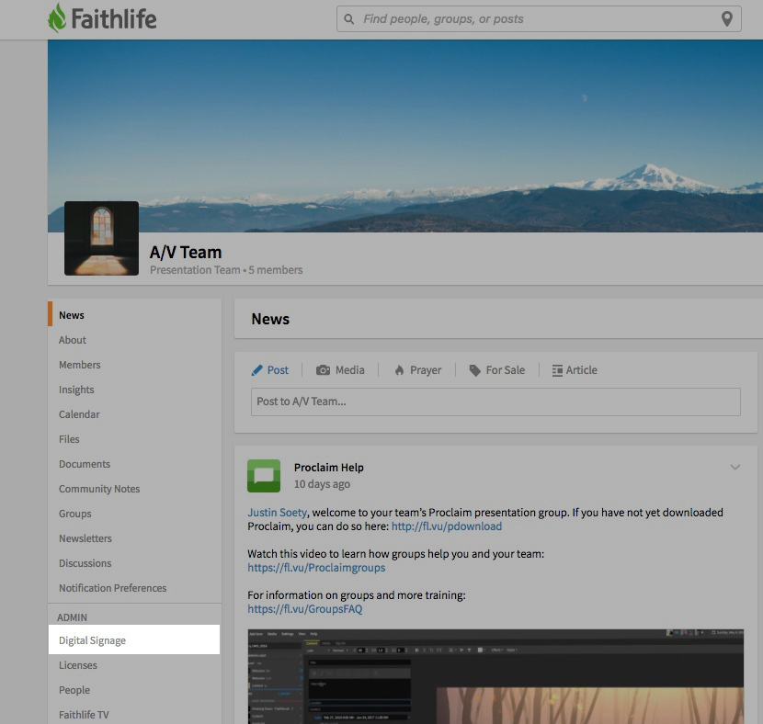Viewport: 763px width, 724px height.
Task: Select the Post tab
Action: coord(270,370)
